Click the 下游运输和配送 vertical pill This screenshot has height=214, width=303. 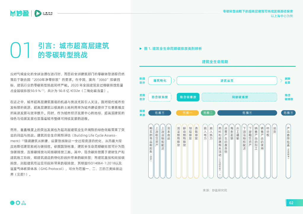pos(244,151)
